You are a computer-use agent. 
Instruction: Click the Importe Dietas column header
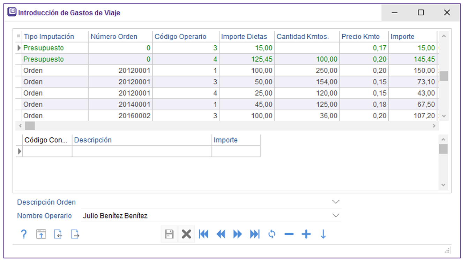click(244, 37)
